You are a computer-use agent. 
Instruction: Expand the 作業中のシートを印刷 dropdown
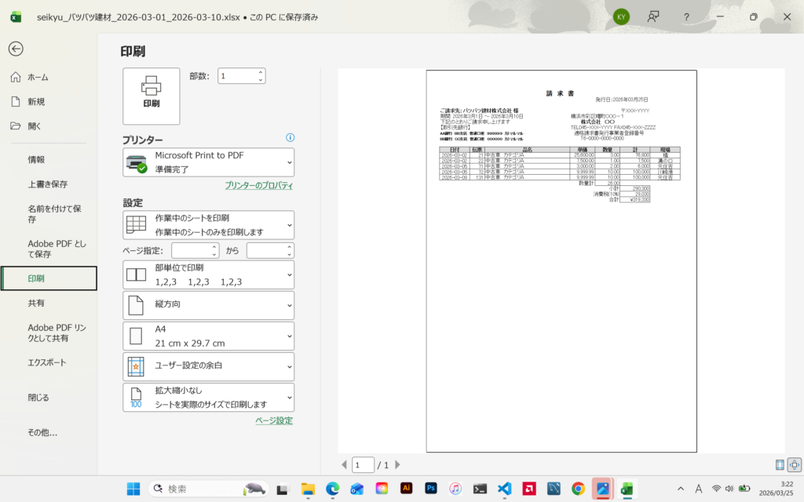[x=208, y=225]
